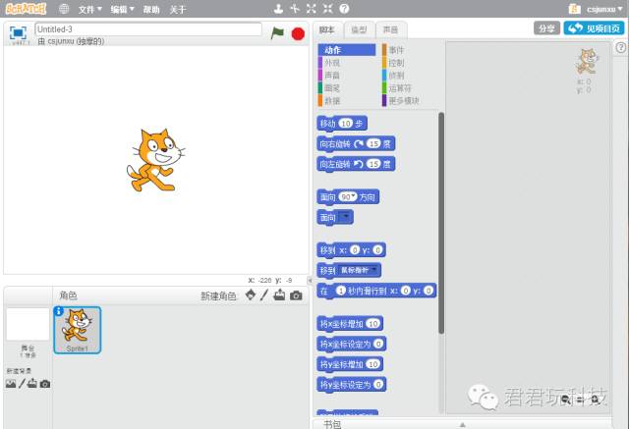The height and width of the screenshot is (429, 629).
Task: Click the green flag to start
Action: (x=277, y=32)
